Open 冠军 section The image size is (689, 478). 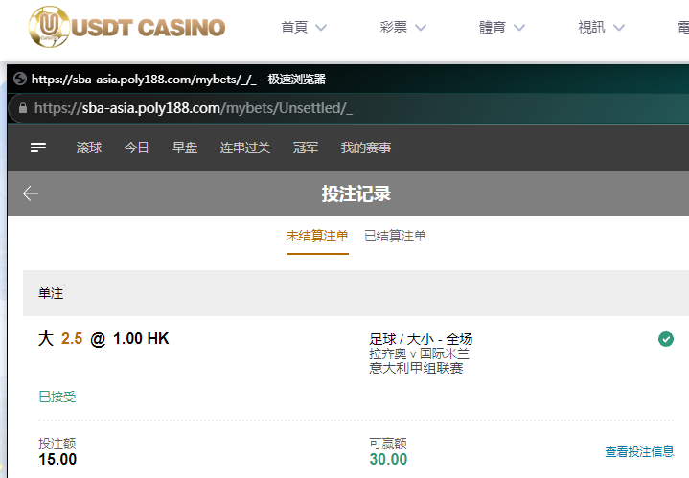[306, 148]
